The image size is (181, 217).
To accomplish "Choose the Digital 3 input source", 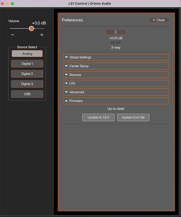I will pyautogui.click(x=27, y=84).
